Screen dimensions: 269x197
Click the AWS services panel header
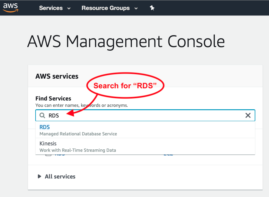pos(57,76)
